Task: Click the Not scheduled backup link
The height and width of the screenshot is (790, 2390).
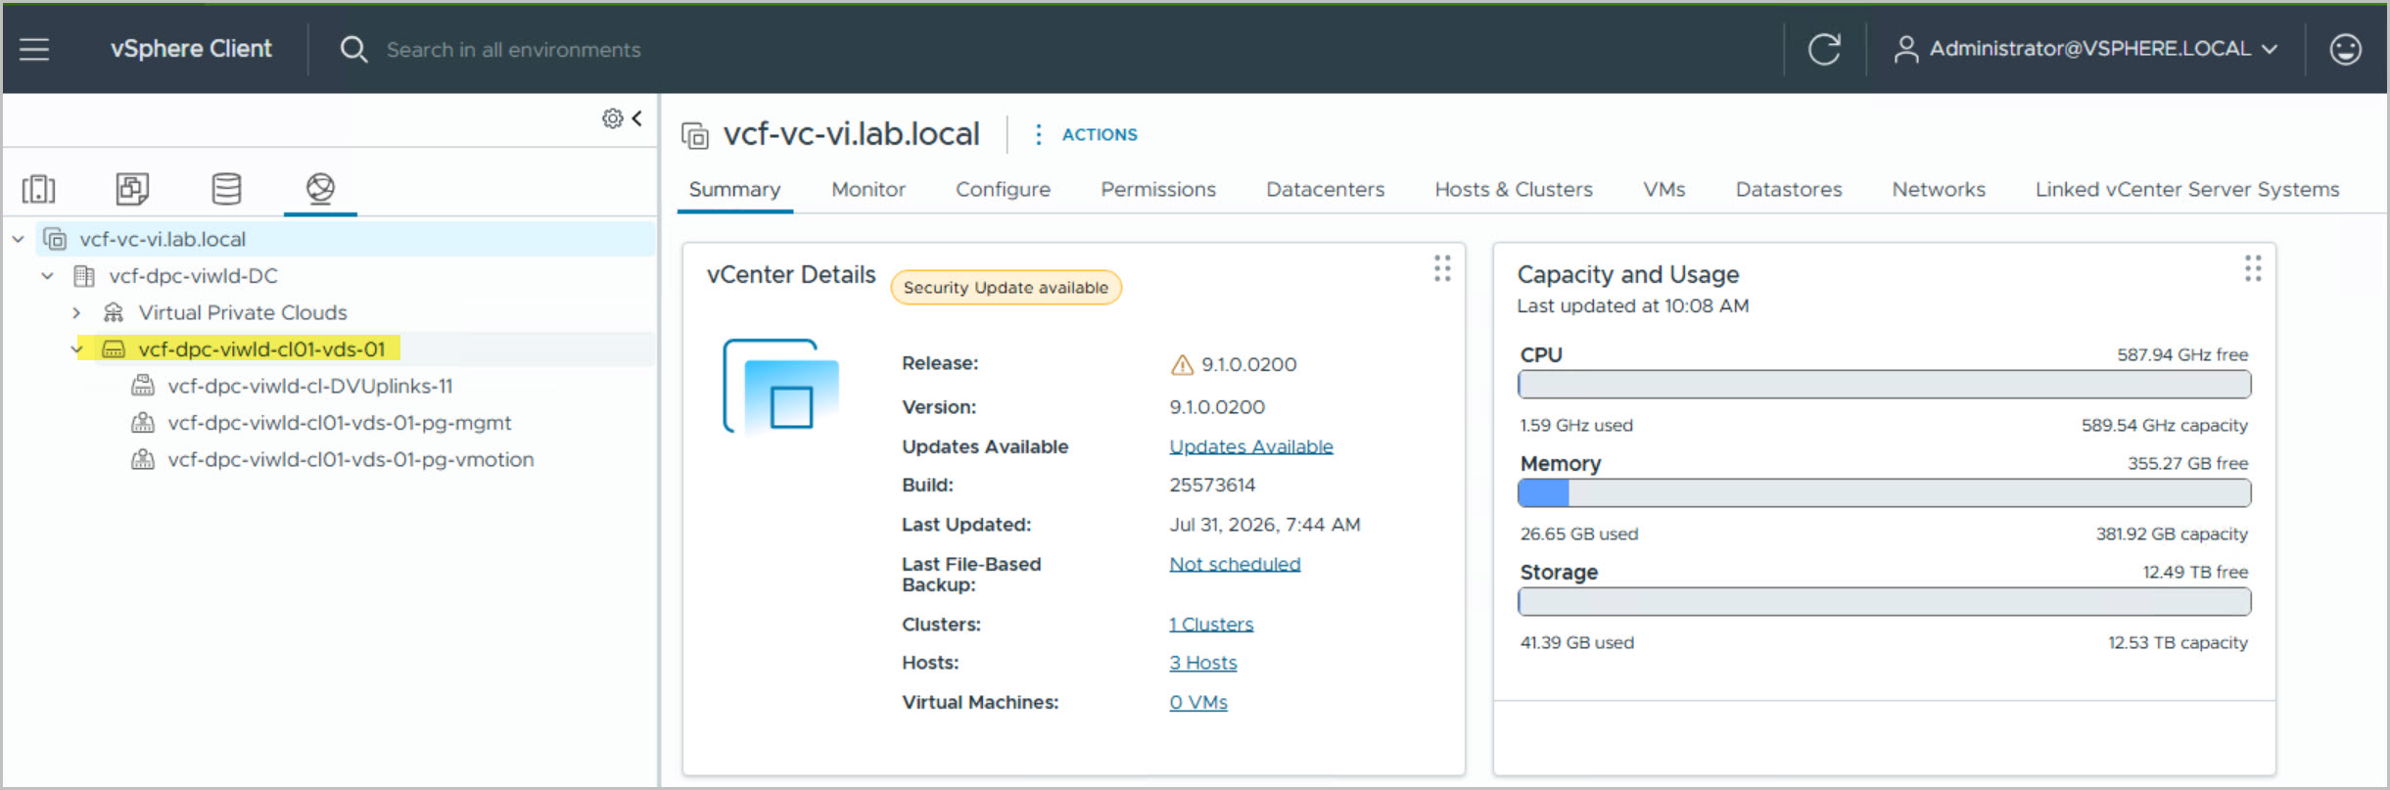Action: (1235, 564)
